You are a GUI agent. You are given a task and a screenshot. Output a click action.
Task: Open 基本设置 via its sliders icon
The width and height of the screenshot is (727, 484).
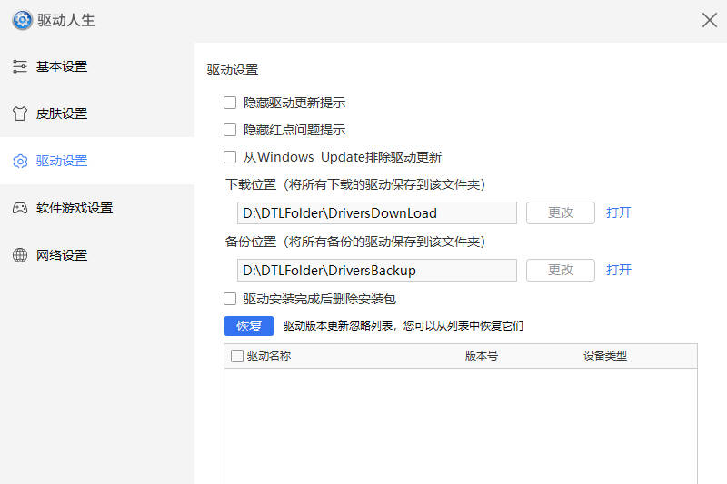click(20, 66)
